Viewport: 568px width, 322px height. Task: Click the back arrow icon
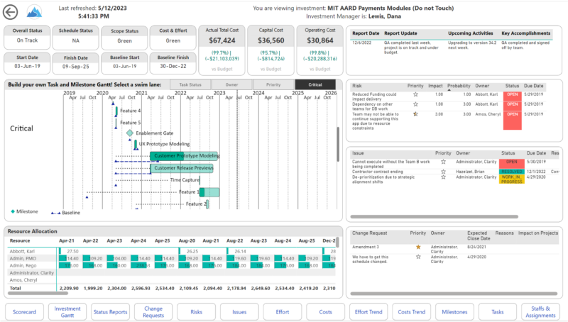[10, 12]
